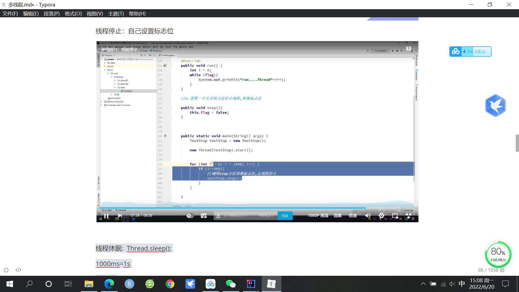Viewport: 519px width, 292px height.
Task: Expand the demo01 folder in the project tree
Action: click(115, 81)
